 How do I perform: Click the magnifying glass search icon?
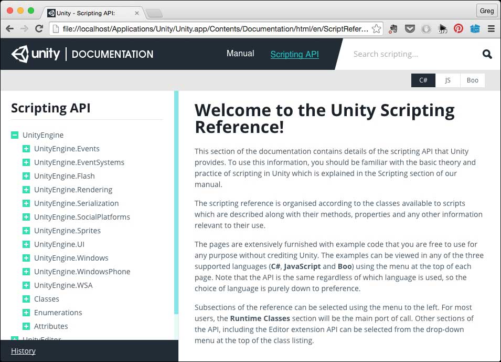point(487,54)
